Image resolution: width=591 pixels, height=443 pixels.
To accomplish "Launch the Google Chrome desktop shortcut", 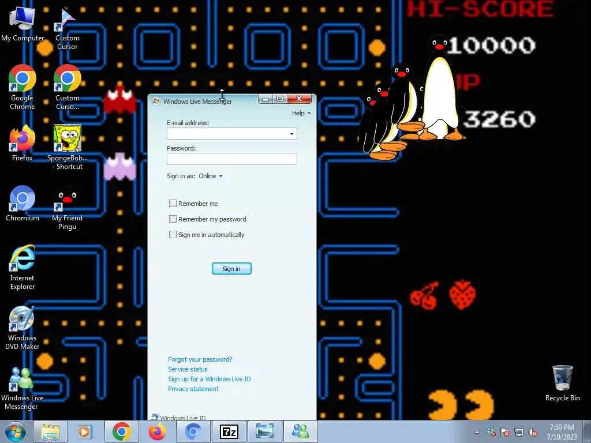I will 23,88.
